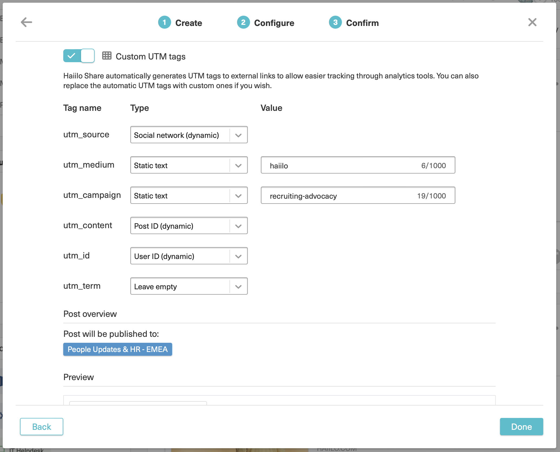The width and height of the screenshot is (560, 452).
Task: Open the utm_source type dropdown
Action: pos(189,135)
